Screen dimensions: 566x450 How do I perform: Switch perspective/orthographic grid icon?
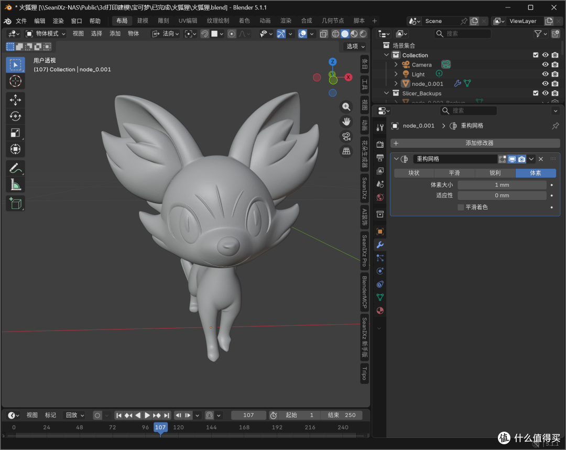[346, 151]
